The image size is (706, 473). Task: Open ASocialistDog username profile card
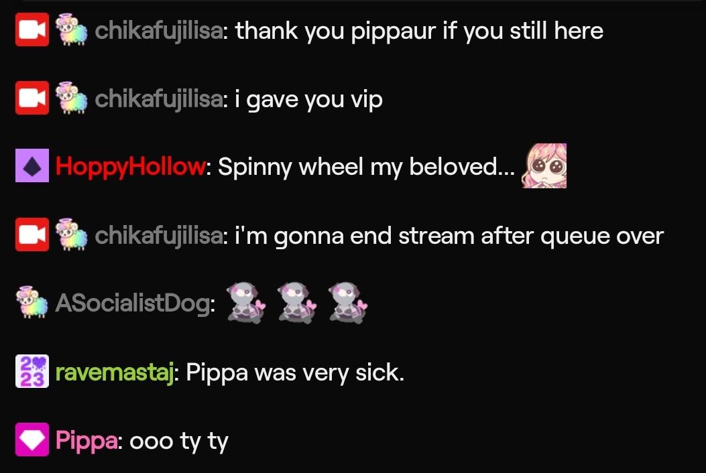pos(133,303)
